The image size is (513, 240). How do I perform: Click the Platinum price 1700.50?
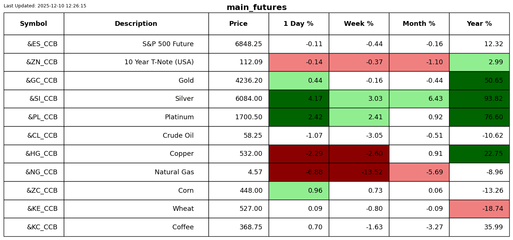click(x=248, y=117)
